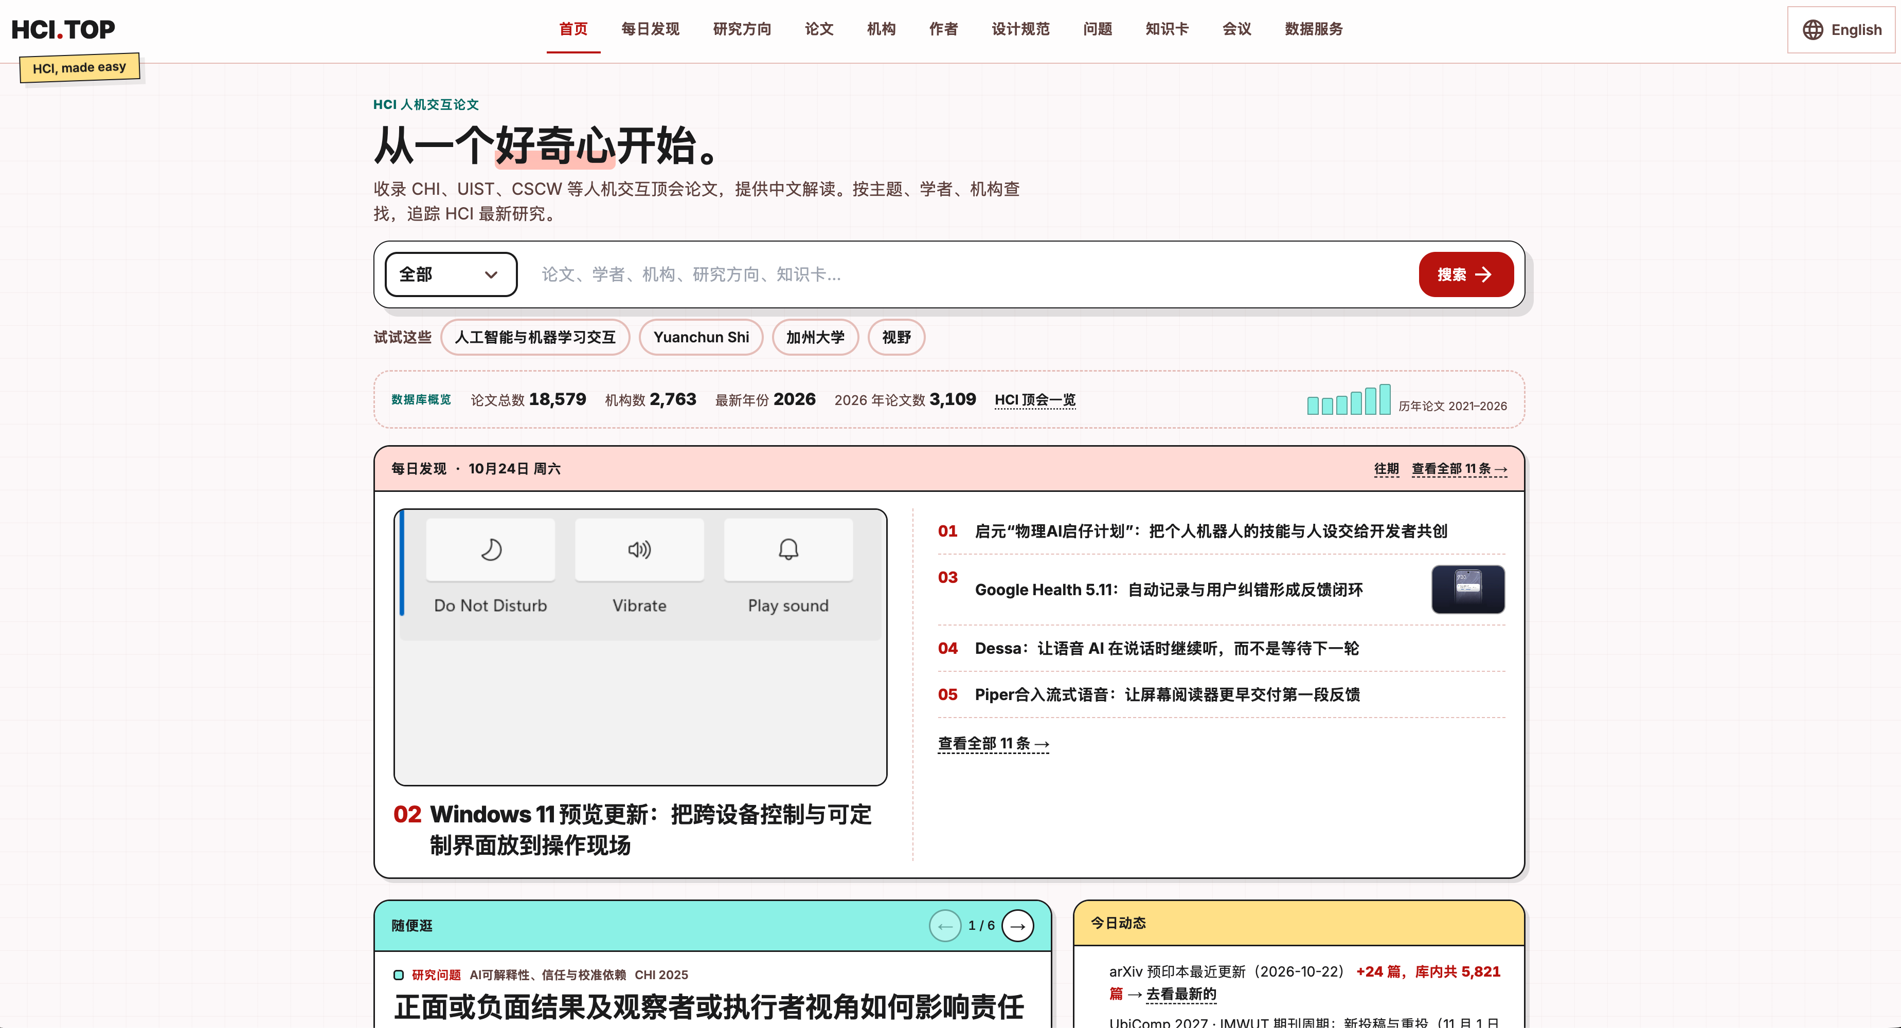Open the 论文 nav item
The image size is (1901, 1028).
(819, 29)
